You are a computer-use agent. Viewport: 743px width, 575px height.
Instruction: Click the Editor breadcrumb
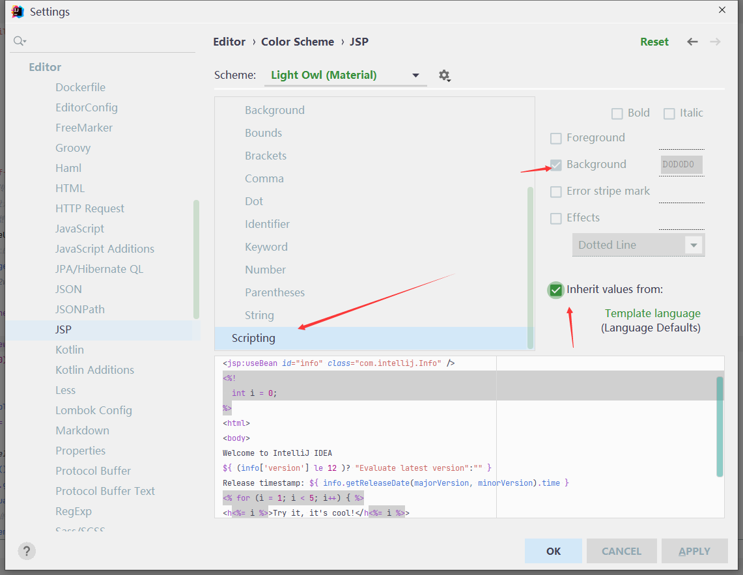point(229,42)
